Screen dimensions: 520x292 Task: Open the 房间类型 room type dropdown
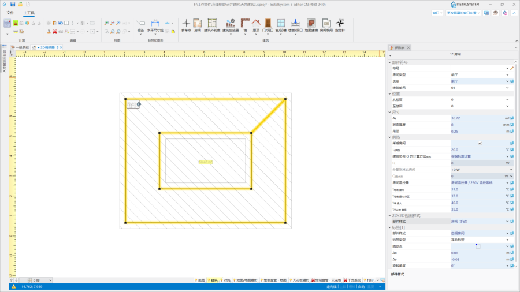pyautogui.click(x=478, y=75)
